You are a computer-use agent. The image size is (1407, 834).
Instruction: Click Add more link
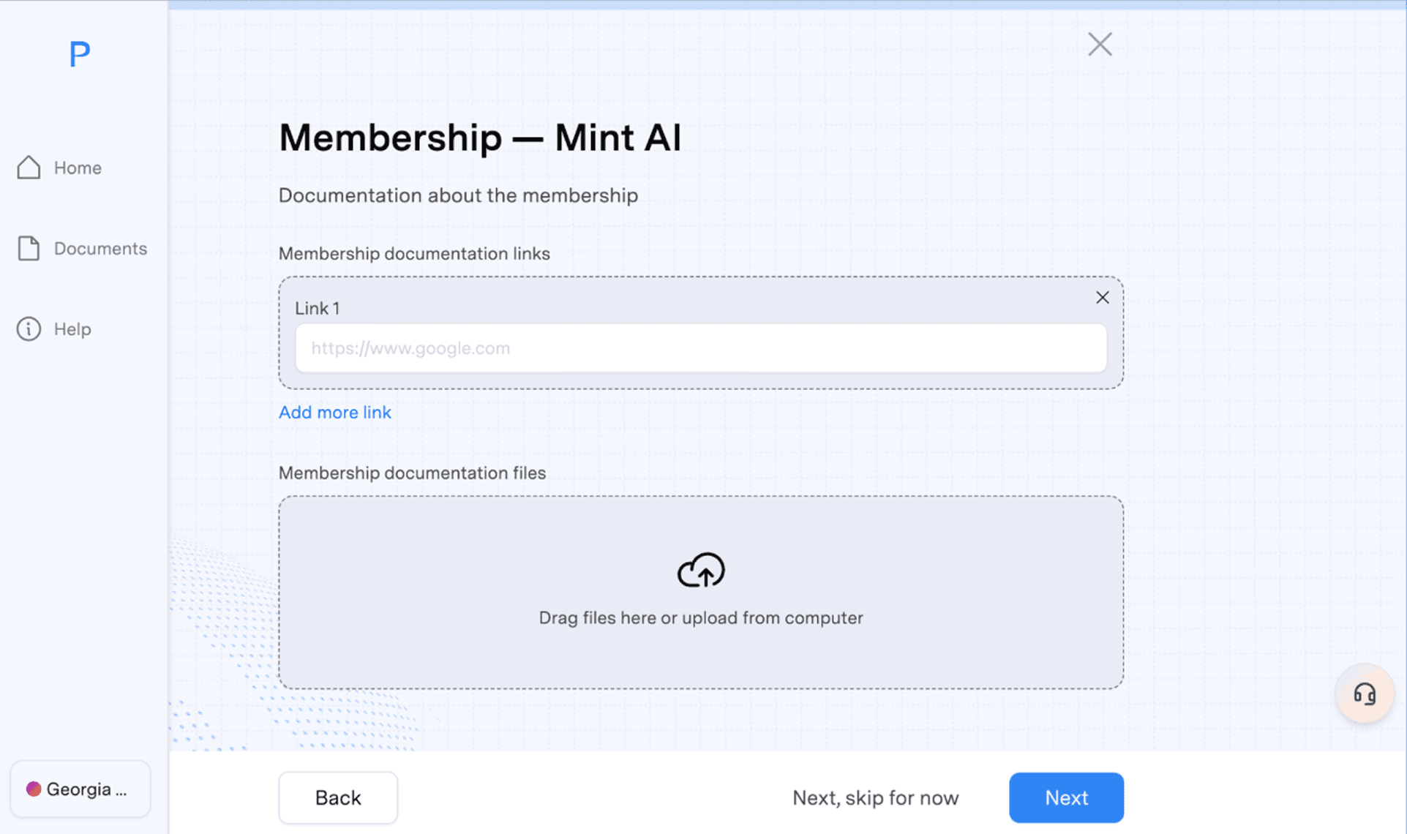pos(334,412)
